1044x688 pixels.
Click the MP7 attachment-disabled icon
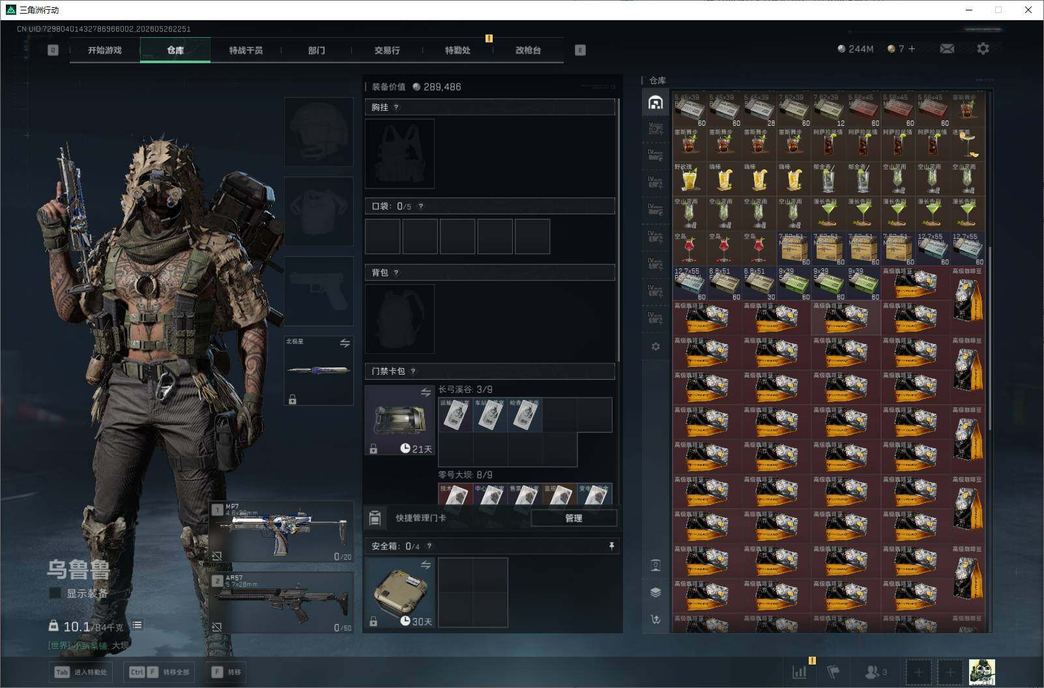point(216,556)
